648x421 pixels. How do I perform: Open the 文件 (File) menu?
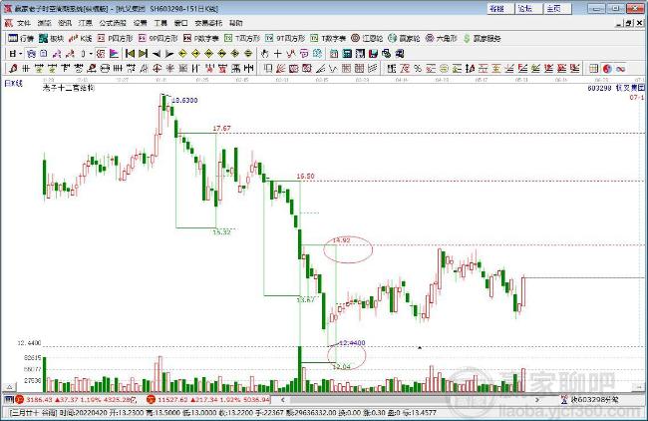click(24, 23)
